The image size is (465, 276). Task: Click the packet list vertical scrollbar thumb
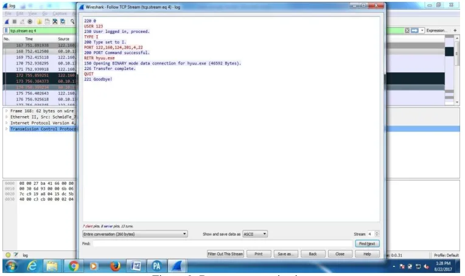click(x=457, y=53)
